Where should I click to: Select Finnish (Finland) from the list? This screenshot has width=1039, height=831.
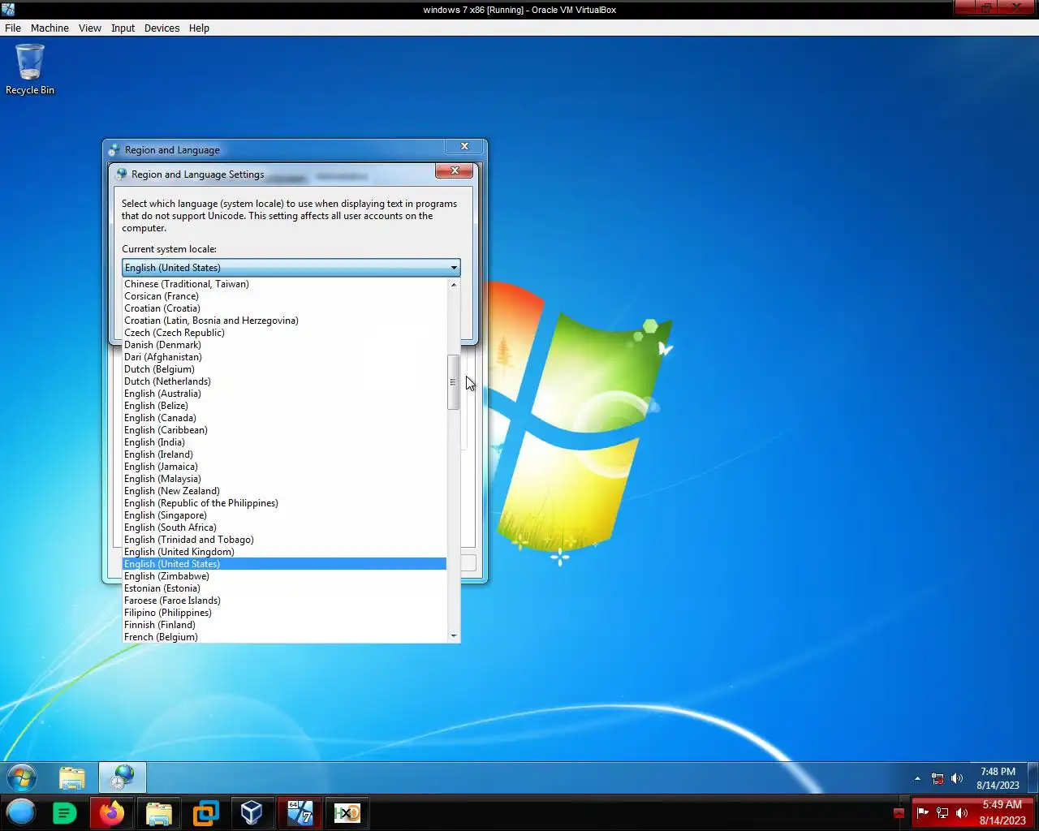click(x=284, y=625)
